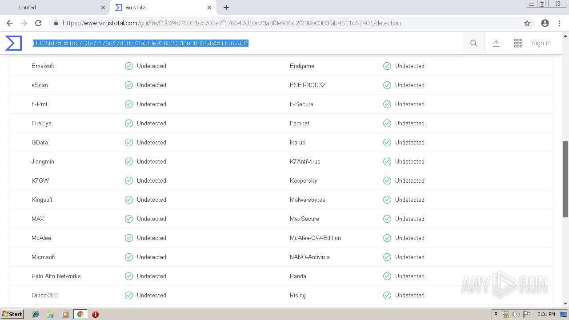Click the Undetected checkmark for MaxSecure
Screen dimensions: 569x320
pyautogui.click(x=387, y=219)
